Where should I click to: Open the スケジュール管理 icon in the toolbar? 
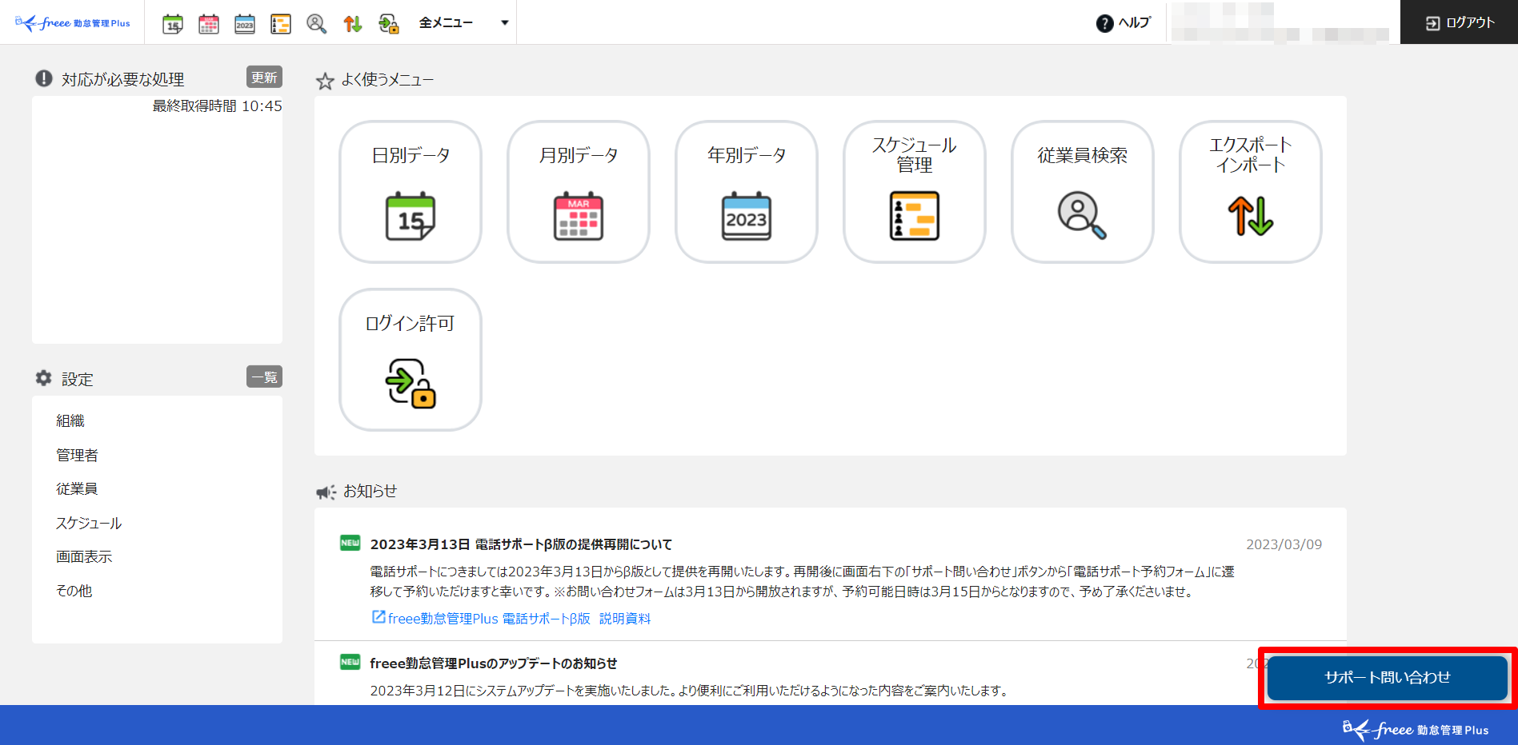click(280, 22)
